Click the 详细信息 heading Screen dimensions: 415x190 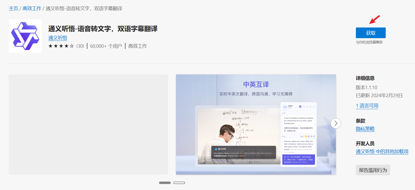coord(365,78)
